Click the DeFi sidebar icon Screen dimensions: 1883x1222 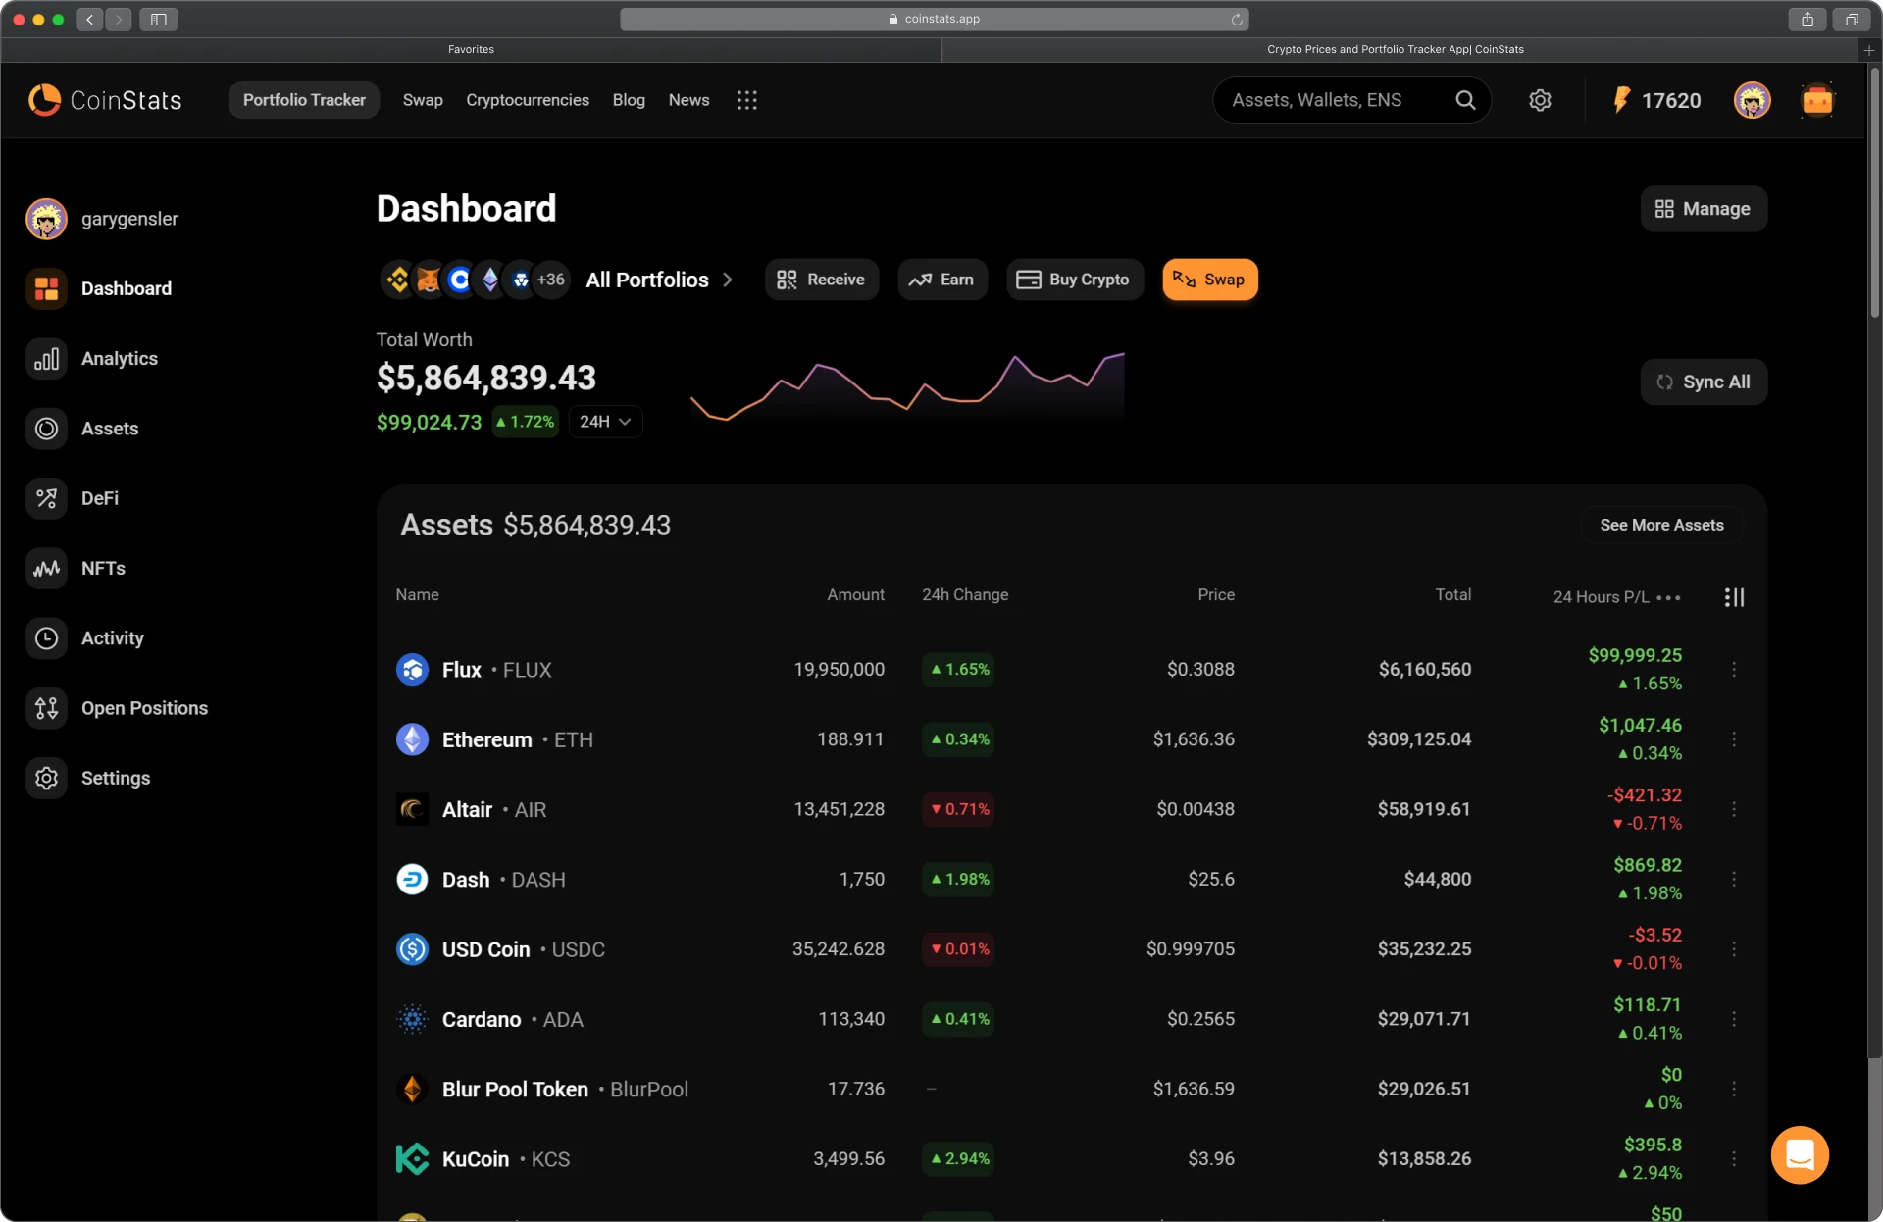[46, 498]
